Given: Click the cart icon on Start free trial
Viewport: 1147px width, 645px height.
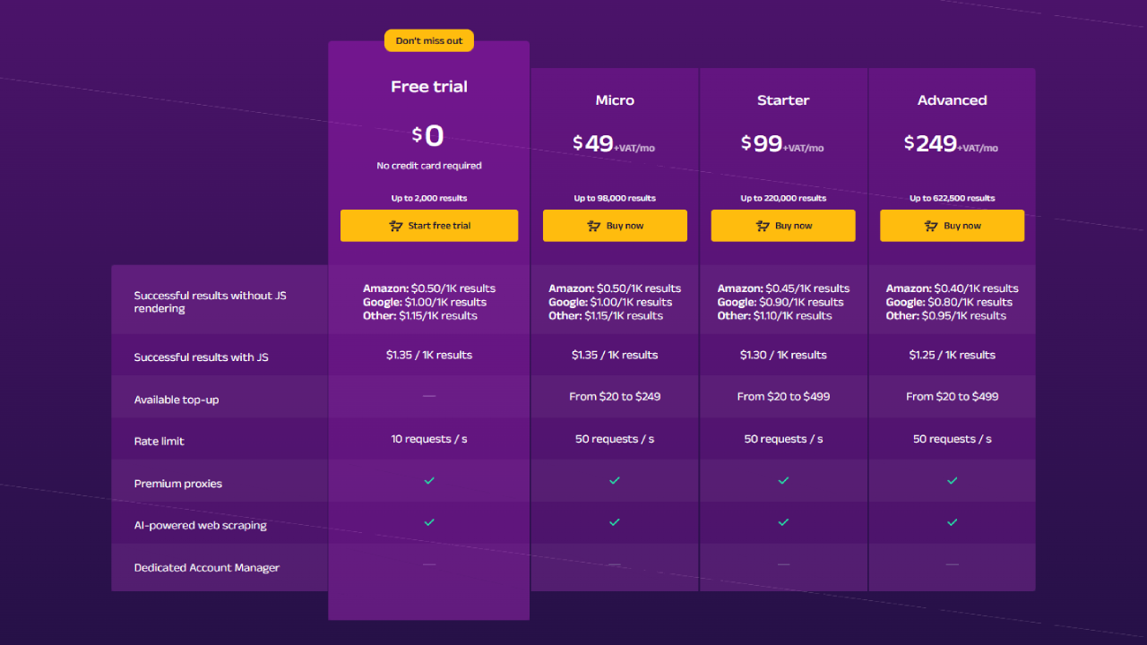Looking at the screenshot, I should (395, 226).
